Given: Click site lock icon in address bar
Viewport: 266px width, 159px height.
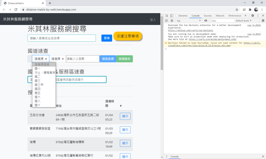Looking at the screenshot, I should point(23,10).
